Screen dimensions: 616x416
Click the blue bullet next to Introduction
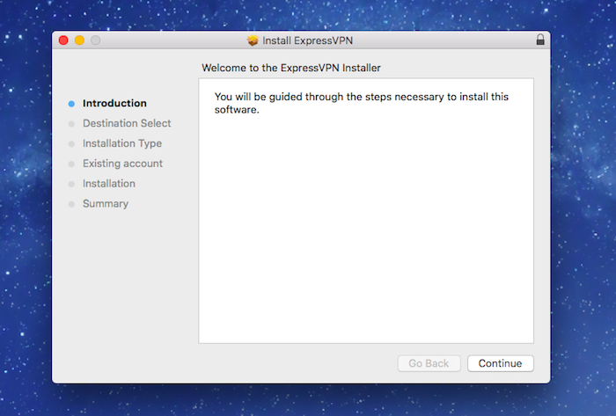[71, 104]
